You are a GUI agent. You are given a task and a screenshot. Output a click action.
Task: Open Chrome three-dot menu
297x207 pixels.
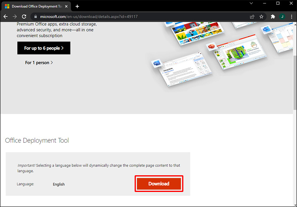click(x=291, y=17)
